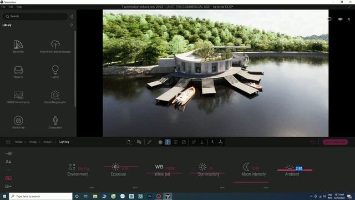
Task: Go to Media in the breadcrumb
Action: 19,142
